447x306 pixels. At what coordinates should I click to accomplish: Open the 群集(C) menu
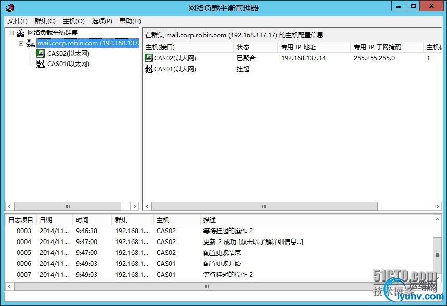click(x=45, y=21)
